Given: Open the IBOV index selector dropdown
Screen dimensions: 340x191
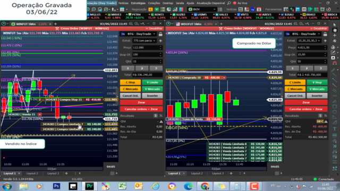Looking at the screenshot, I should (202, 10).
